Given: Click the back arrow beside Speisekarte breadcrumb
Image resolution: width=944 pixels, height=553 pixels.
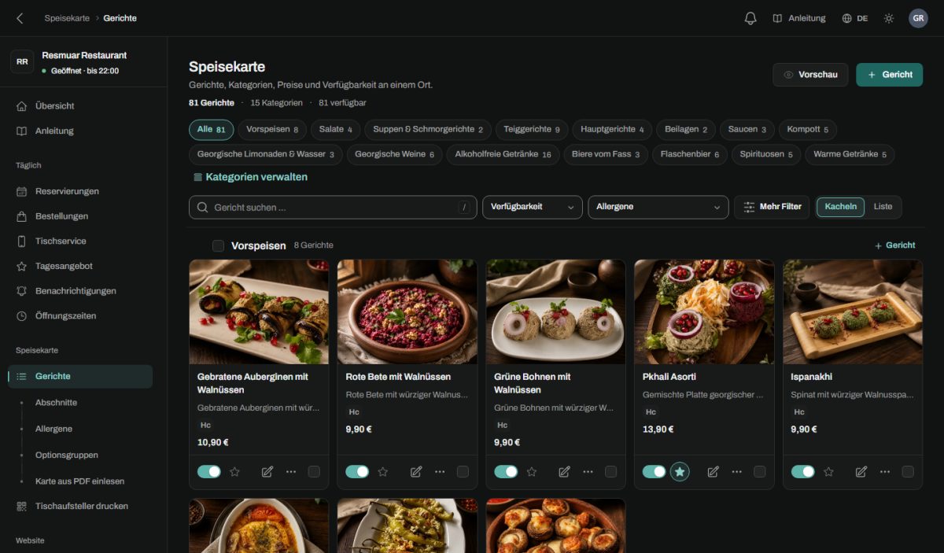Looking at the screenshot, I should (x=20, y=18).
